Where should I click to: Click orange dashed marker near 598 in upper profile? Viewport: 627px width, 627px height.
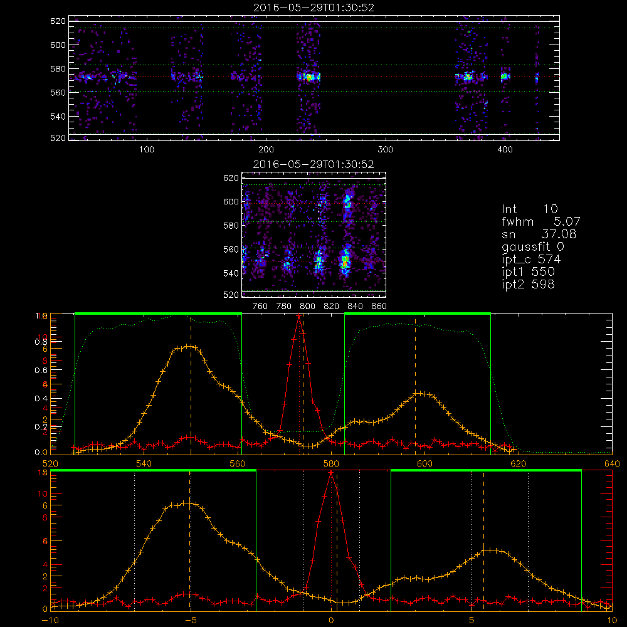click(415, 385)
